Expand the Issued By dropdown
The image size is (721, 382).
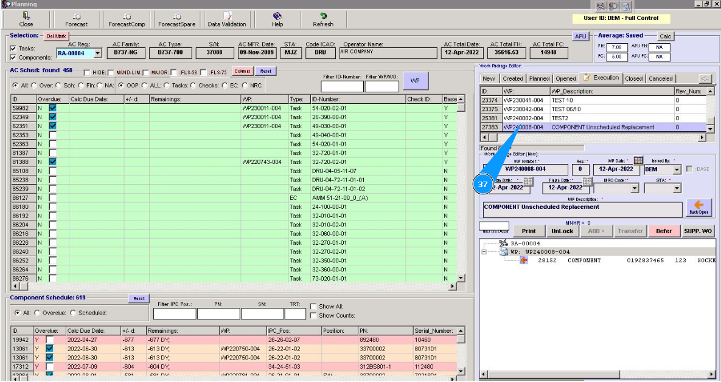[x=677, y=170]
